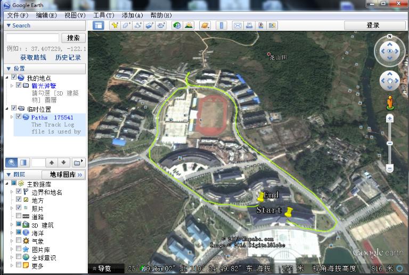The width and height of the screenshot is (409, 275).
Task: Print the current view
Action: point(249,25)
